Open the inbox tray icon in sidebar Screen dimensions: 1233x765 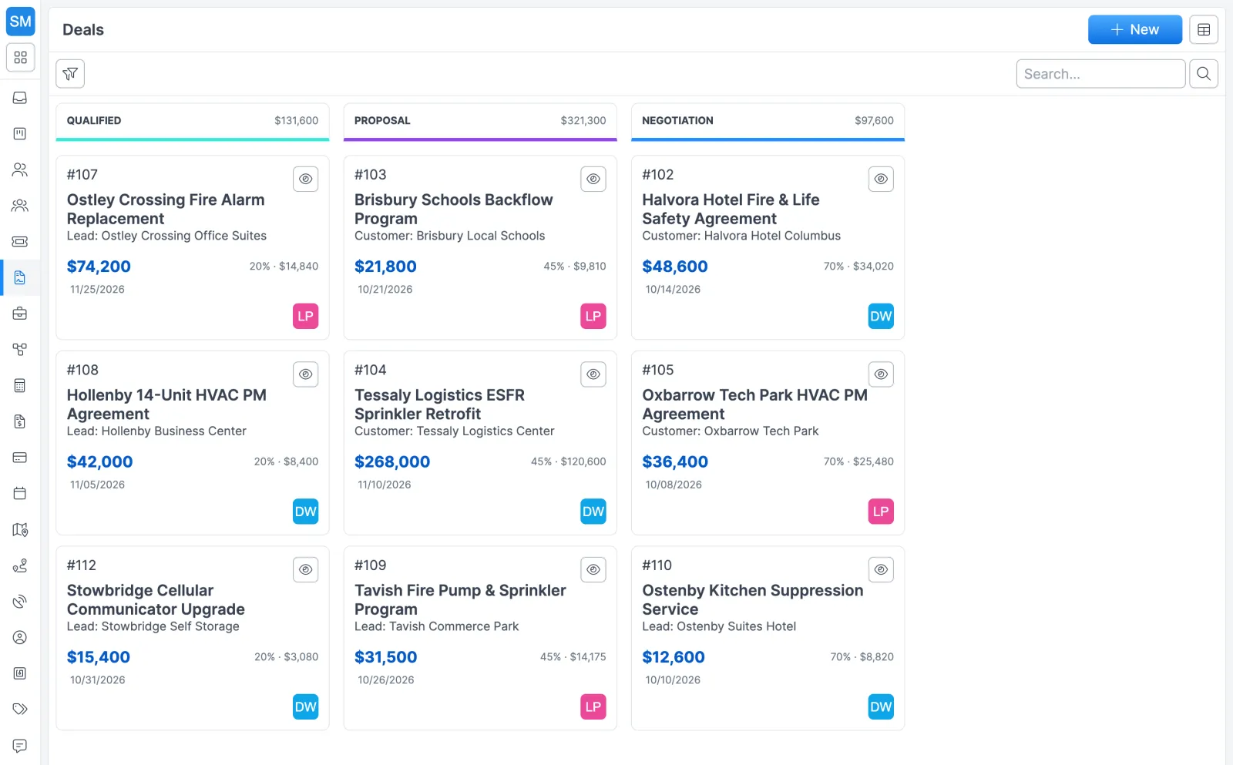point(20,98)
